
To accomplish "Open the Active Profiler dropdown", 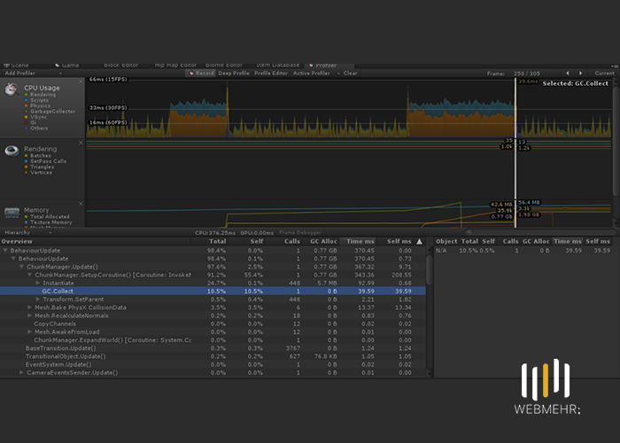I will pos(316,74).
